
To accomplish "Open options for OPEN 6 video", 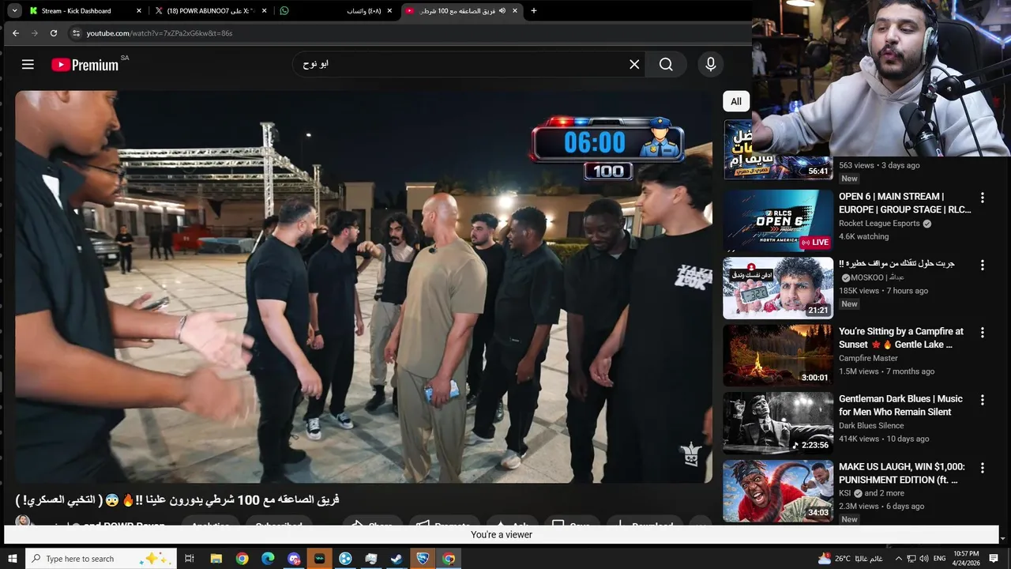I will pyautogui.click(x=983, y=198).
